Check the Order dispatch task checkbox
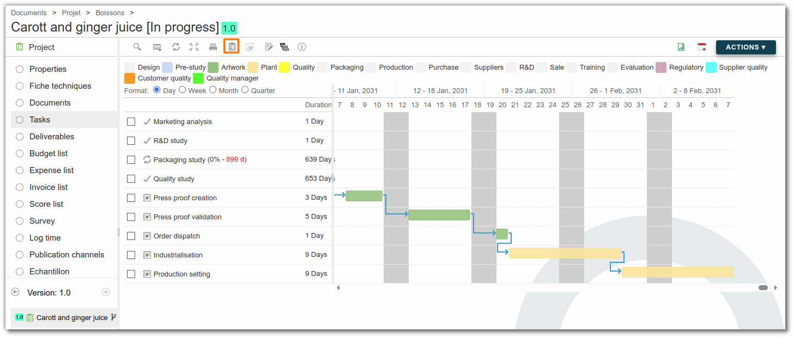This screenshot has width=794, height=338. pos(131,236)
